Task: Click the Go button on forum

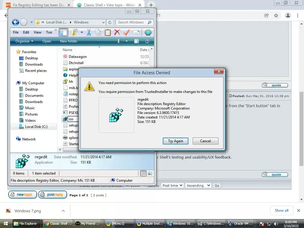Action: (x=217, y=186)
